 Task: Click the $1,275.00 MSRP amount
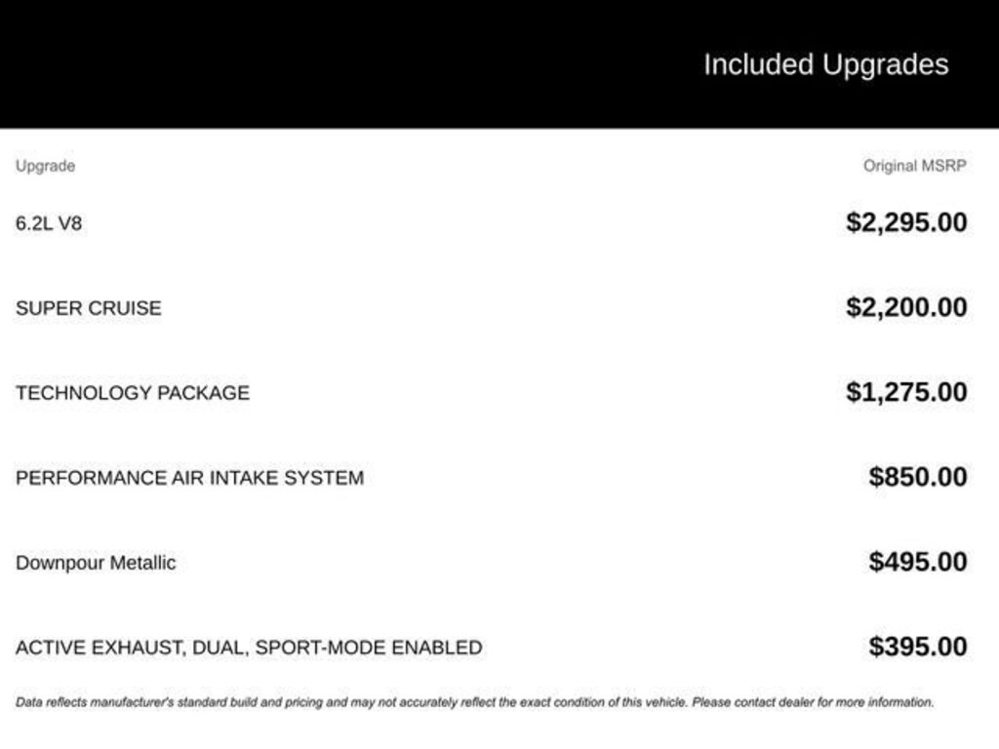click(906, 392)
